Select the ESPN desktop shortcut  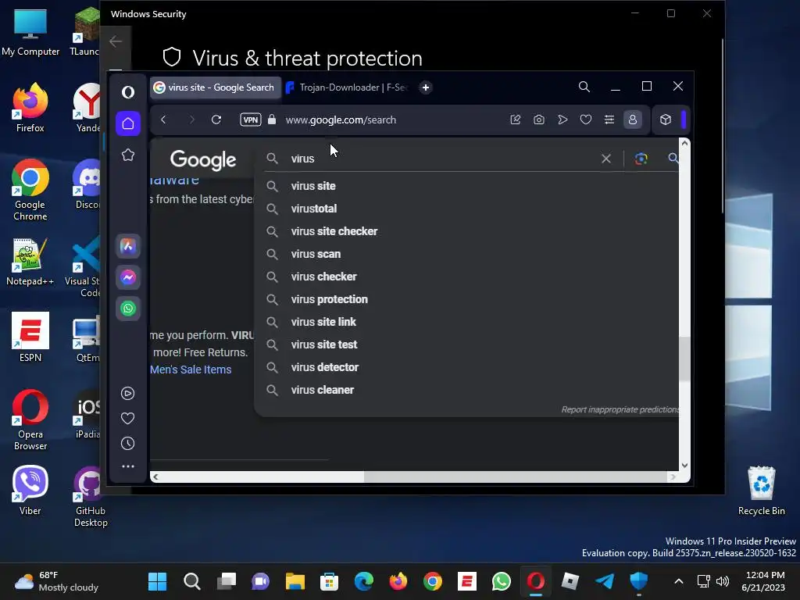click(30, 337)
